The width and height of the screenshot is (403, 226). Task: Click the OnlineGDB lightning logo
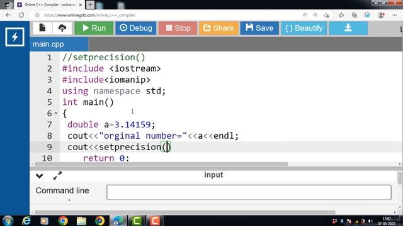coord(14,37)
